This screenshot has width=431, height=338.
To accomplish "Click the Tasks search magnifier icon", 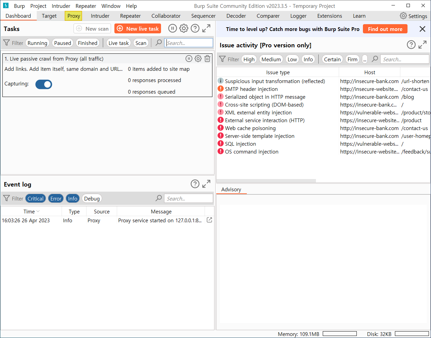I will (x=159, y=43).
